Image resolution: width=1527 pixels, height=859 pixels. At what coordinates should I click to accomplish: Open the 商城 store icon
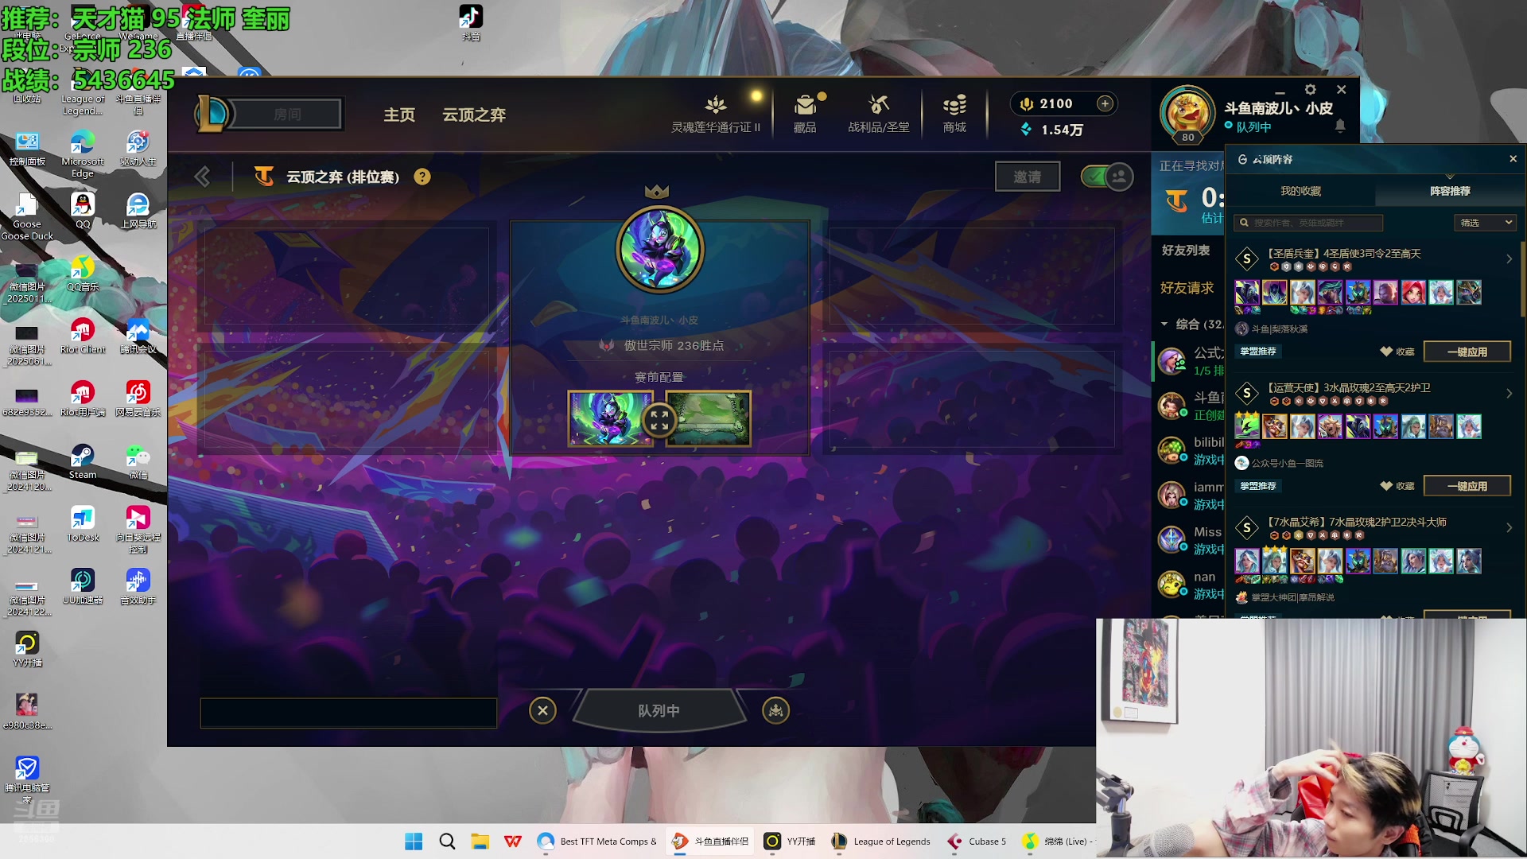click(x=954, y=105)
